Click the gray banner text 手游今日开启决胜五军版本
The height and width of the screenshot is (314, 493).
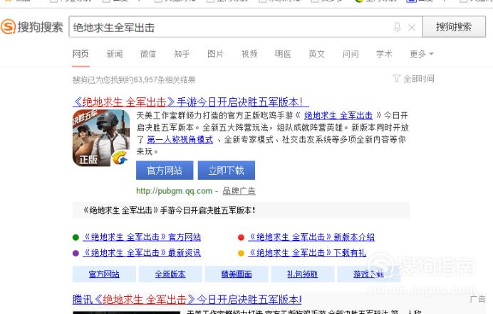169,210
